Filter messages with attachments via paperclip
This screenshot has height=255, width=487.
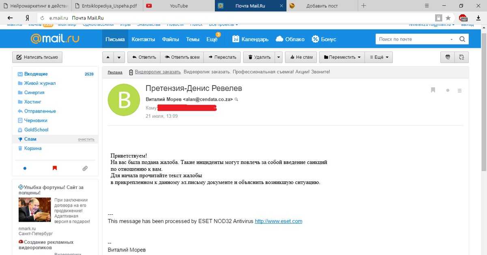[85, 168]
